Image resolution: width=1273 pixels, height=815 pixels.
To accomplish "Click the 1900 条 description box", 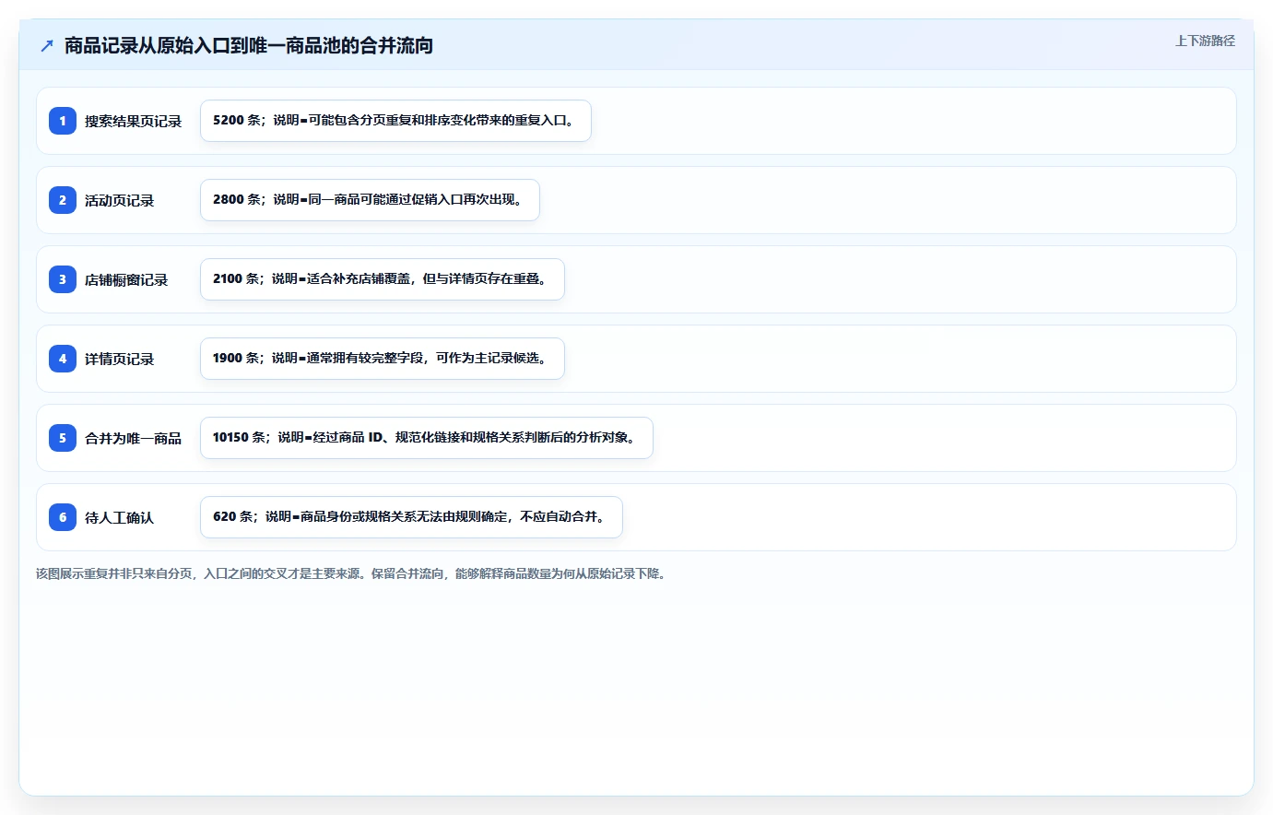I will point(383,359).
